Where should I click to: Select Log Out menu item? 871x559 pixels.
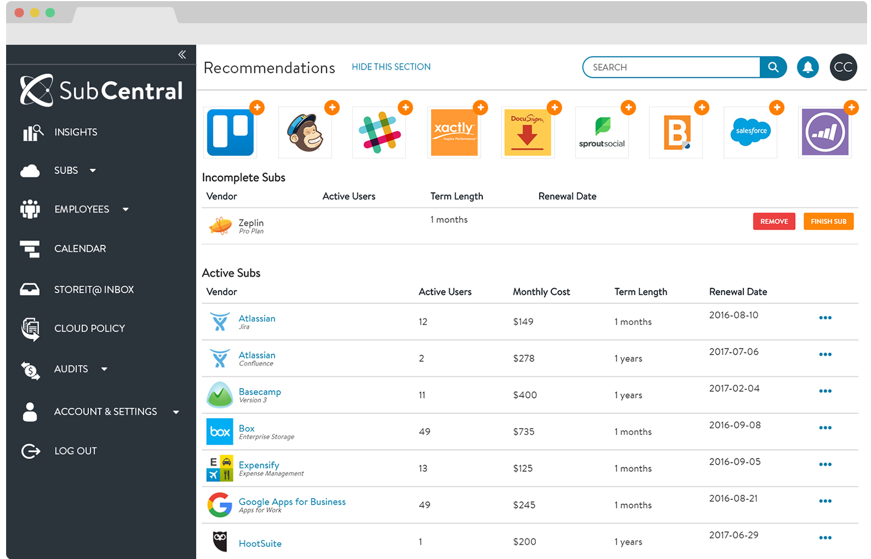tap(76, 451)
